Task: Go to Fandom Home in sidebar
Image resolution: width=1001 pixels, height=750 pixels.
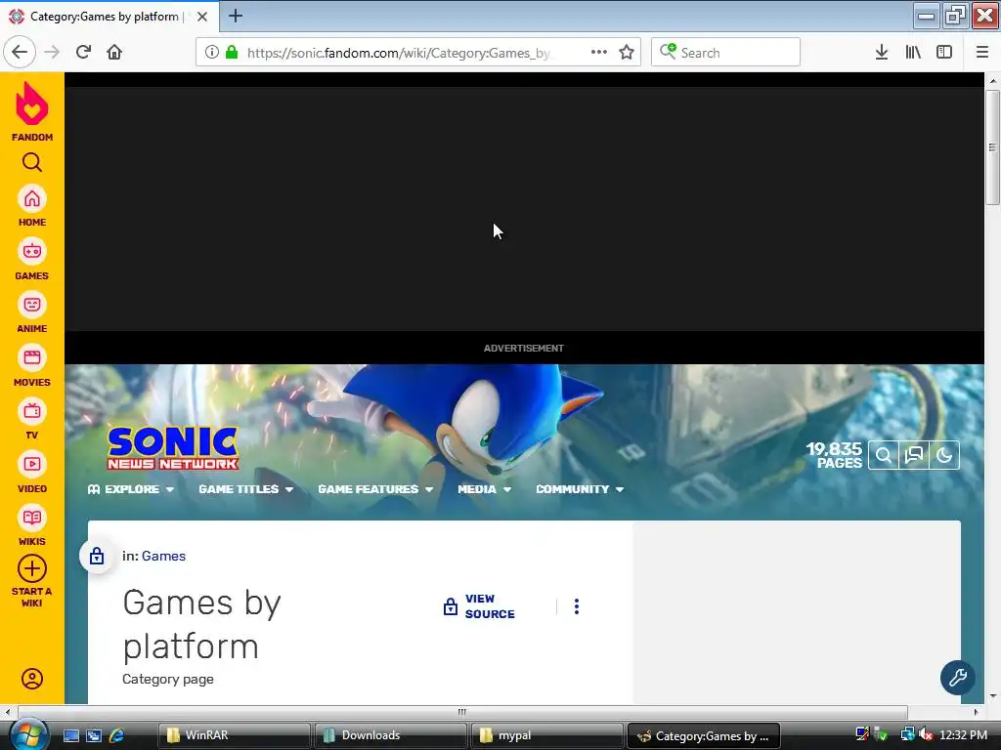Action: tap(32, 206)
